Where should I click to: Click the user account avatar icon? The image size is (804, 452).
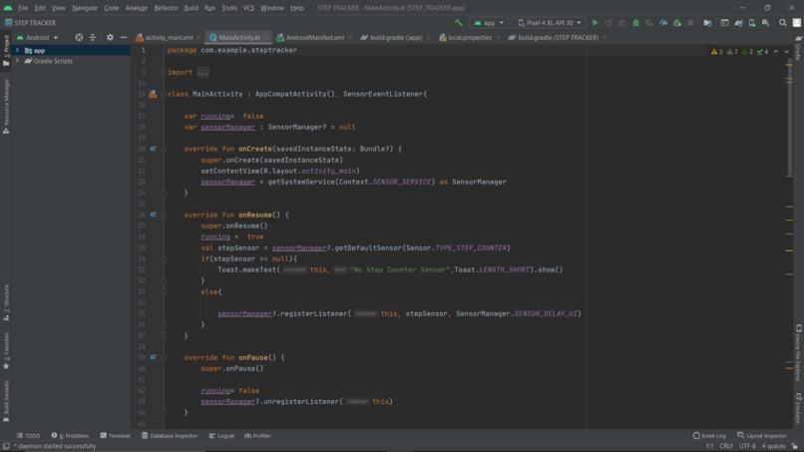(796, 23)
